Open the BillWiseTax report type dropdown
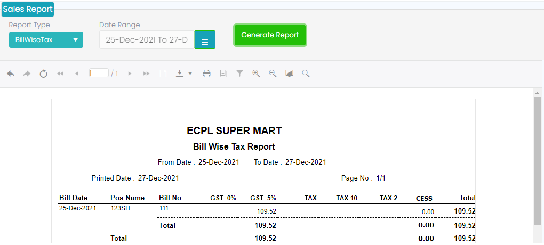 [46, 40]
